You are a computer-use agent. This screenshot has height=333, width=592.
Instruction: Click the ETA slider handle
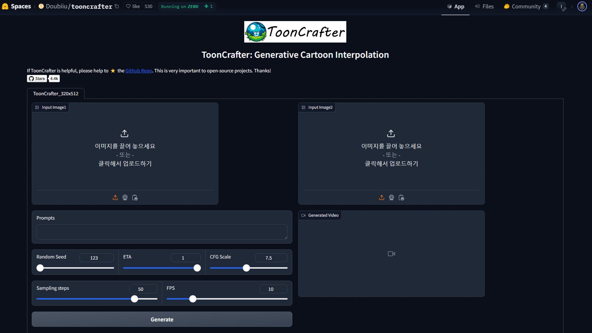click(x=197, y=268)
